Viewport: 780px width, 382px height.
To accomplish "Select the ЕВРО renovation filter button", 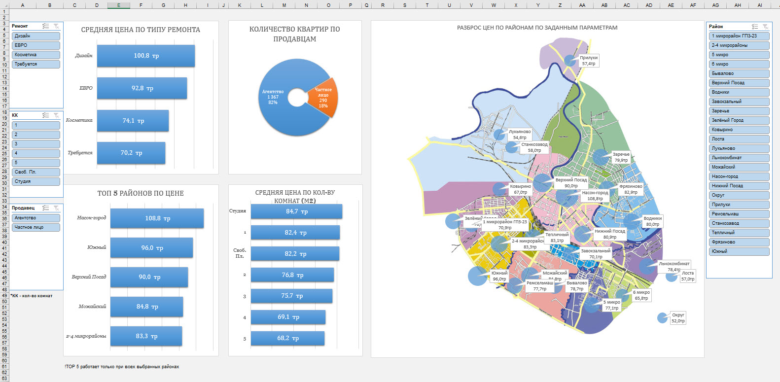I will coord(36,45).
